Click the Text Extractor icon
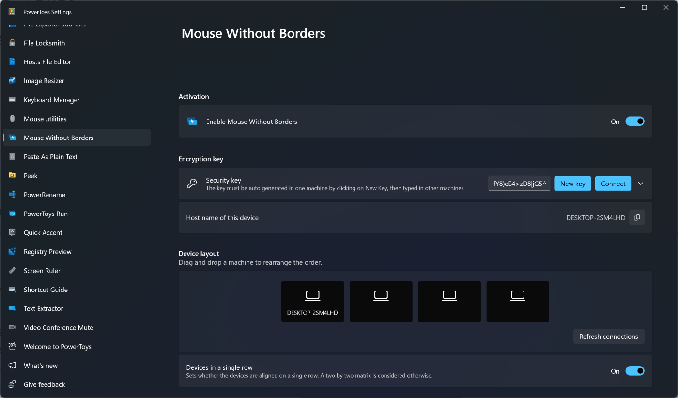 coord(13,308)
